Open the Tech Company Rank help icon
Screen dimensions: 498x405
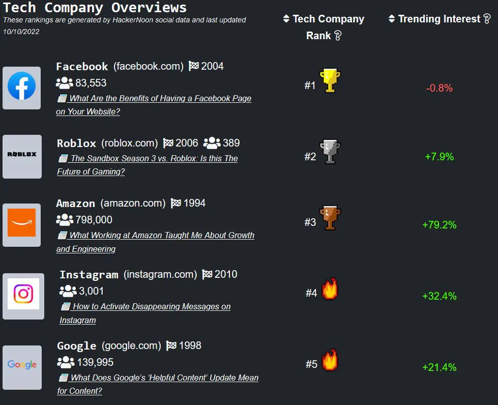click(x=337, y=36)
